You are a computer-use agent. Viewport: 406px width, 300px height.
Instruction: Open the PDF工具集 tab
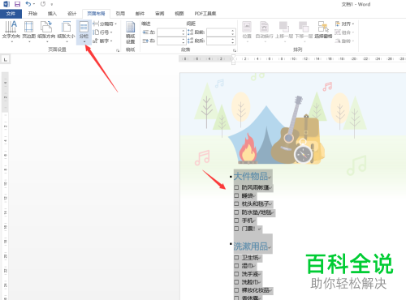pyautogui.click(x=205, y=14)
